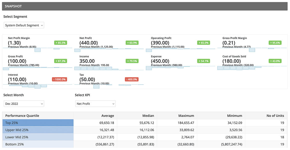Click the Net Profit Margin value (1.30)
This screenshot has width=290, height=150.
[x=14, y=43]
